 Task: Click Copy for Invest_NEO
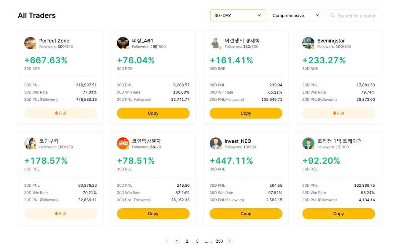pyautogui.click(x=246, y=213)
